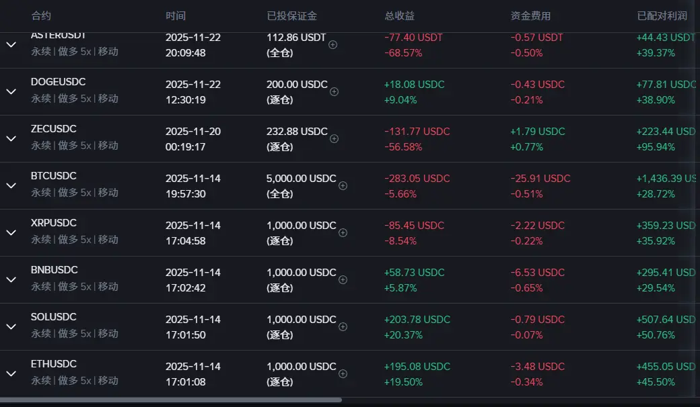
Task: Open the ETHUSDC contract link
Action: (x=54, y=364)
